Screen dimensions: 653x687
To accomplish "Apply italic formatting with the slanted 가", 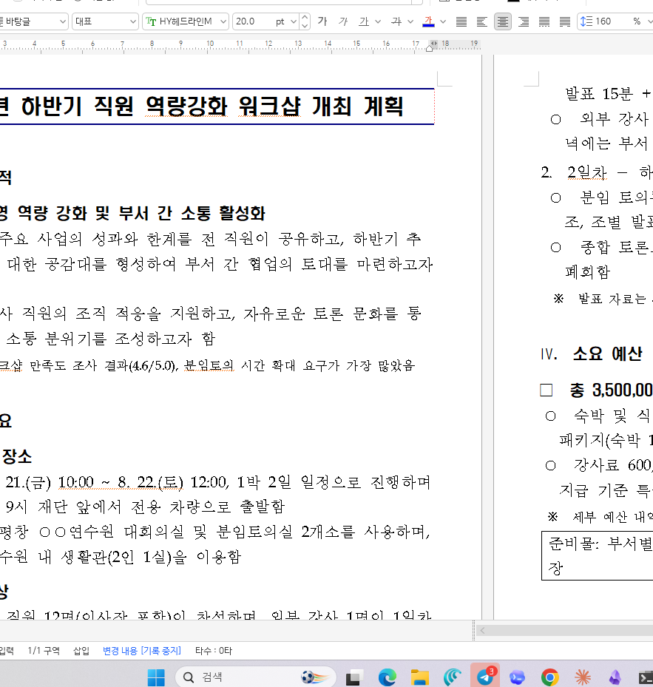I will 342,21.
